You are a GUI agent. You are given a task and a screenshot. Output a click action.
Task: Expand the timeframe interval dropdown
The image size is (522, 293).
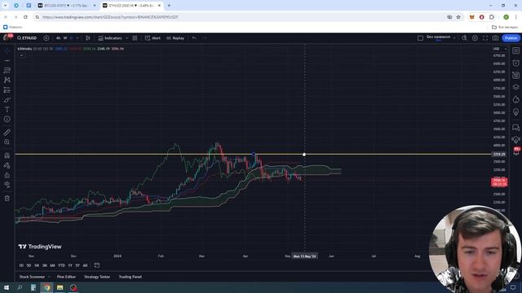pos(77,38)
